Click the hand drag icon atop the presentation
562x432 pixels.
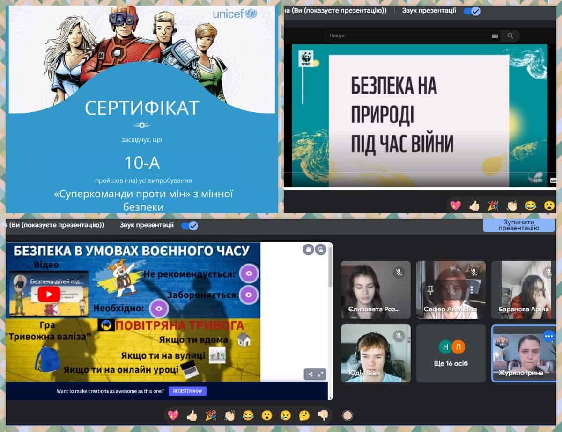[x=308, y=249]
